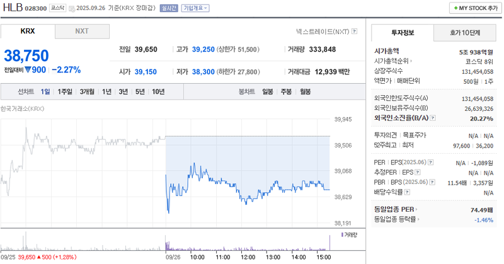Click the 목표주가 label

click(415, 135)
